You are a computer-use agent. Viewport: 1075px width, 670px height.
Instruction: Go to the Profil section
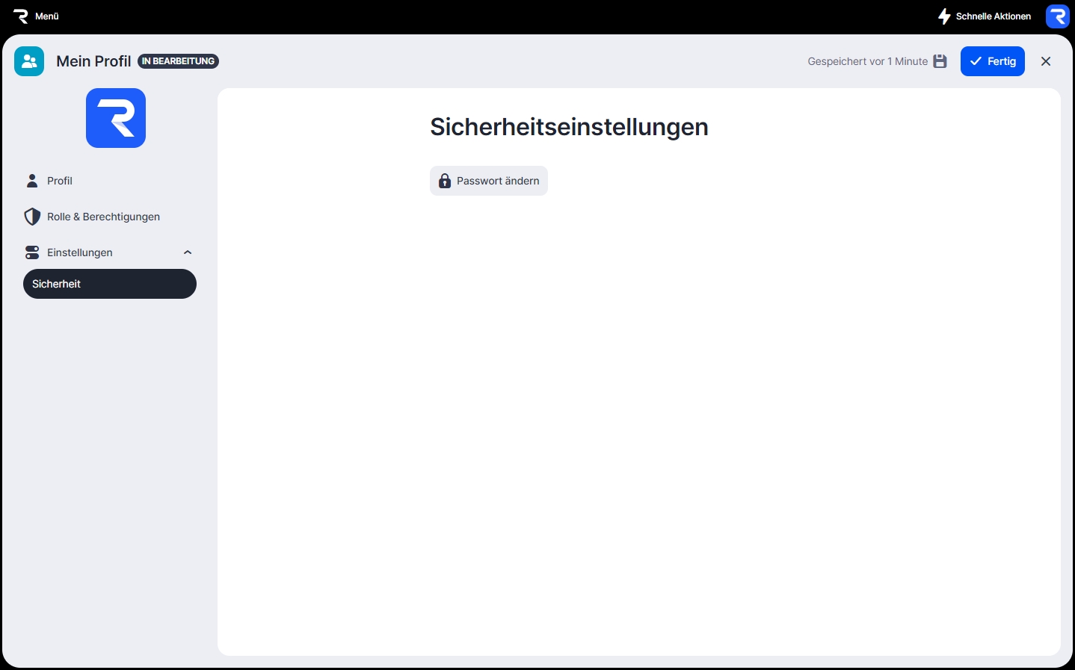(60, 181)
